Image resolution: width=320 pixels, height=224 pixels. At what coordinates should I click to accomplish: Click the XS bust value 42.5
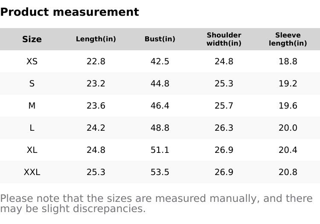point(160,61)
